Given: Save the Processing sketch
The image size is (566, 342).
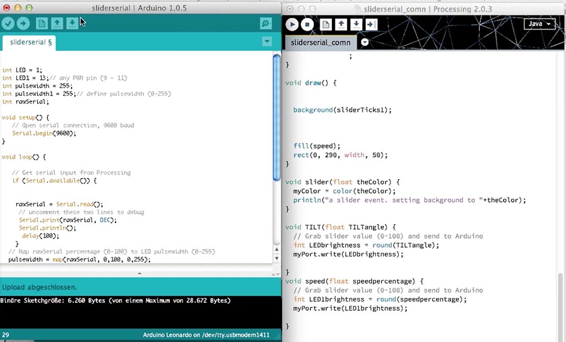Looking at the screenshot, I should click(356, 24).
